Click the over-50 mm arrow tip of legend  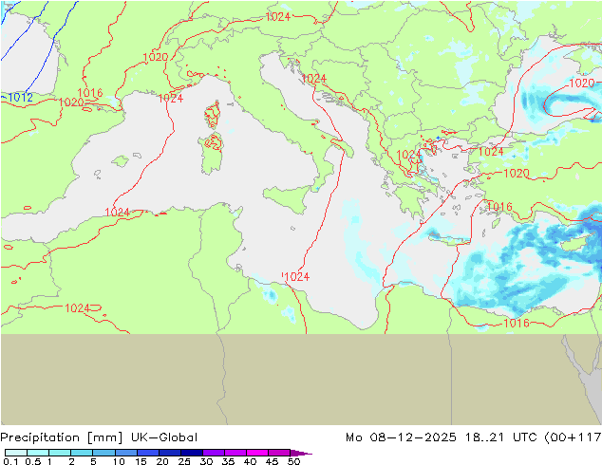point(301,453)
